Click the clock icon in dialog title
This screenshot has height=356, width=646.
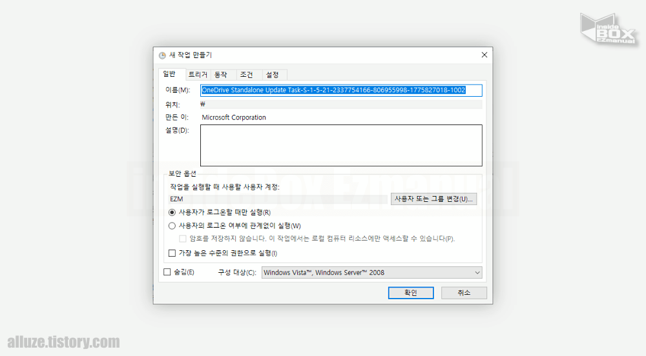162,55
